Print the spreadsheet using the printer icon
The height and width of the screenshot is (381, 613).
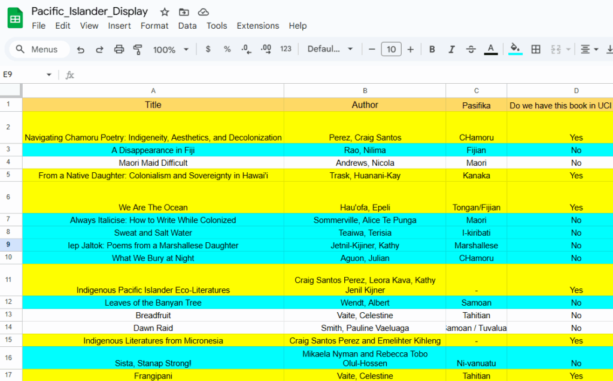tap(119, 50)
